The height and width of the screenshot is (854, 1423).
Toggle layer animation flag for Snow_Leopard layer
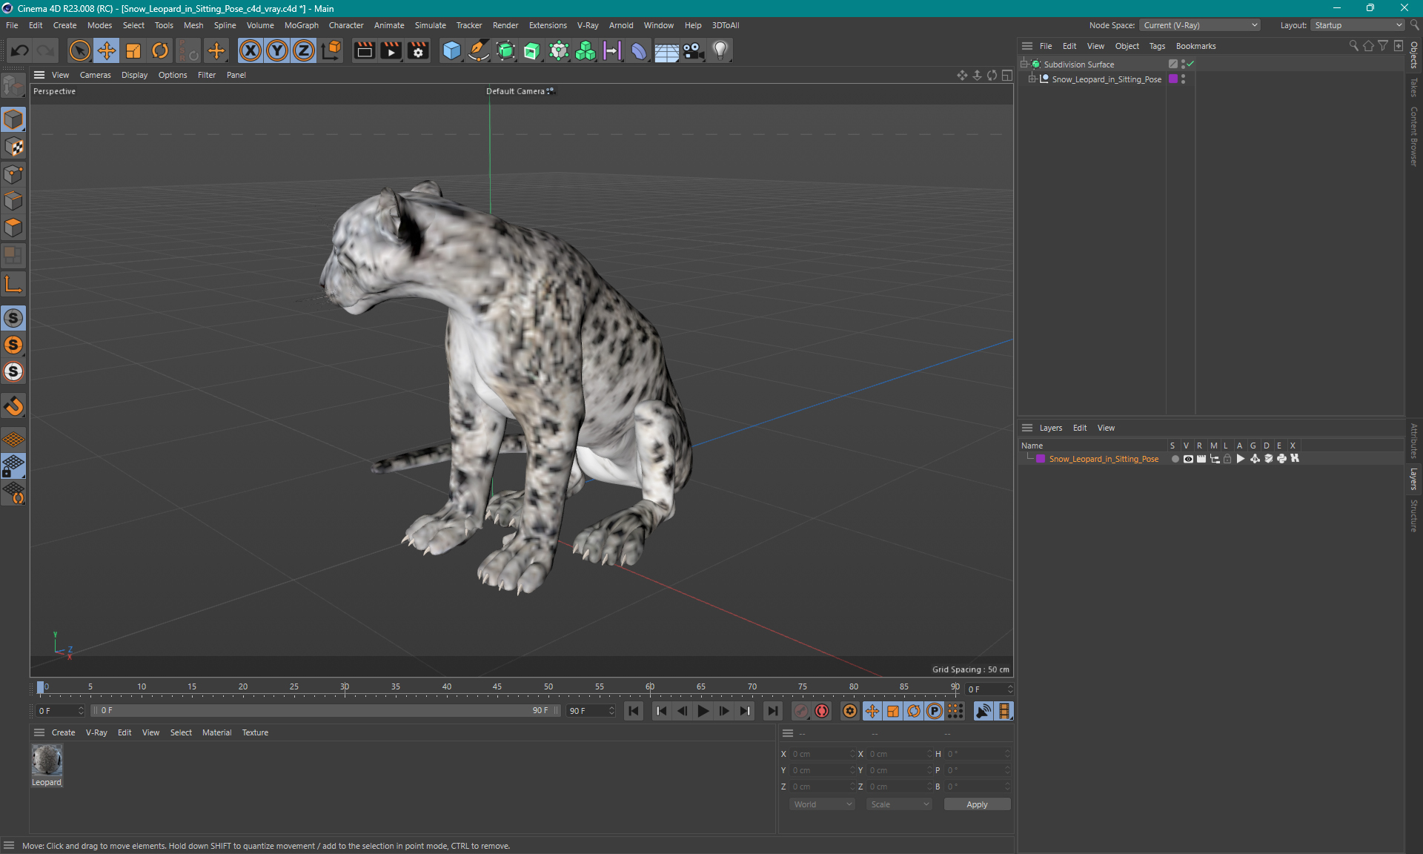pos(1241,459)
